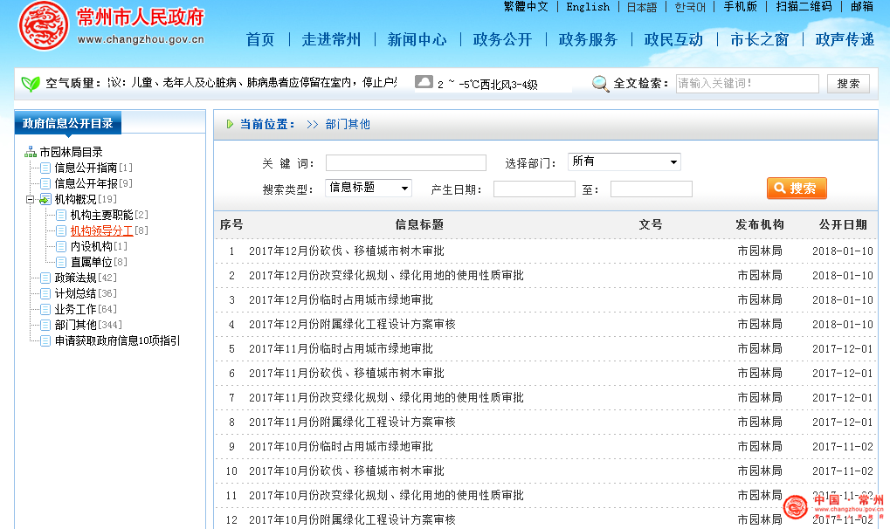Select 机构领导分工 in the directory tree
The width and height of the screenshot is (890, 529).
tap(101, 230)
